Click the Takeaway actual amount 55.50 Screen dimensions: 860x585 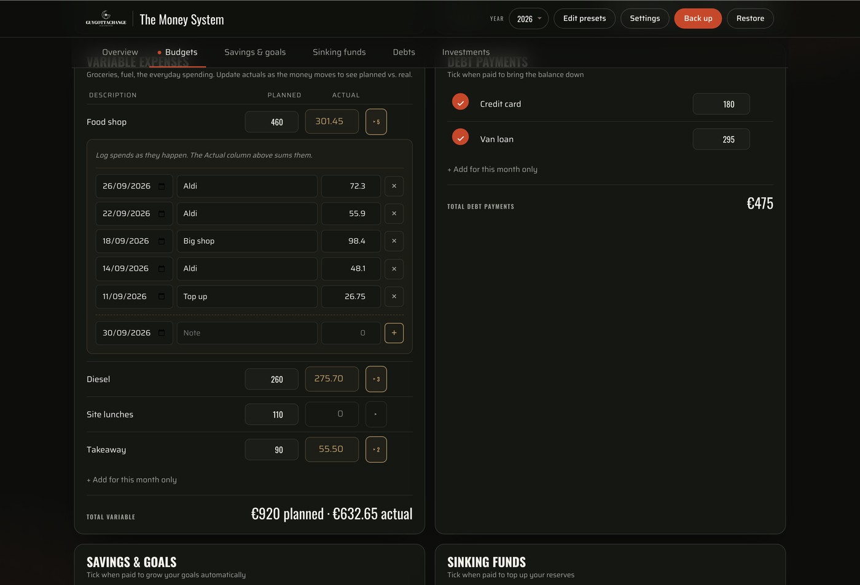click(332, 449)
